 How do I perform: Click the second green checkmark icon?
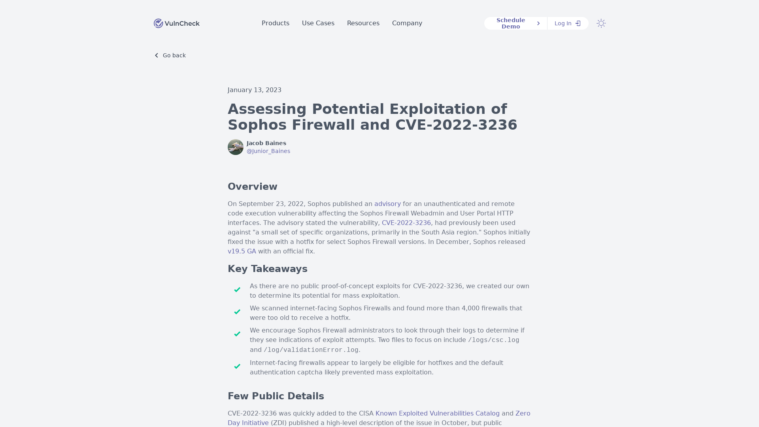(x=237, y=312)
